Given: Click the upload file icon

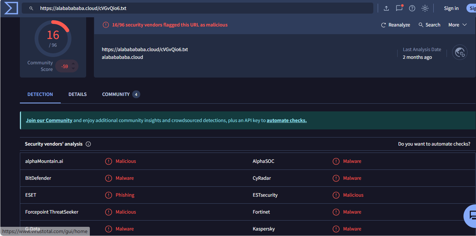Looking at the screenshot, I should pos(386,8).
